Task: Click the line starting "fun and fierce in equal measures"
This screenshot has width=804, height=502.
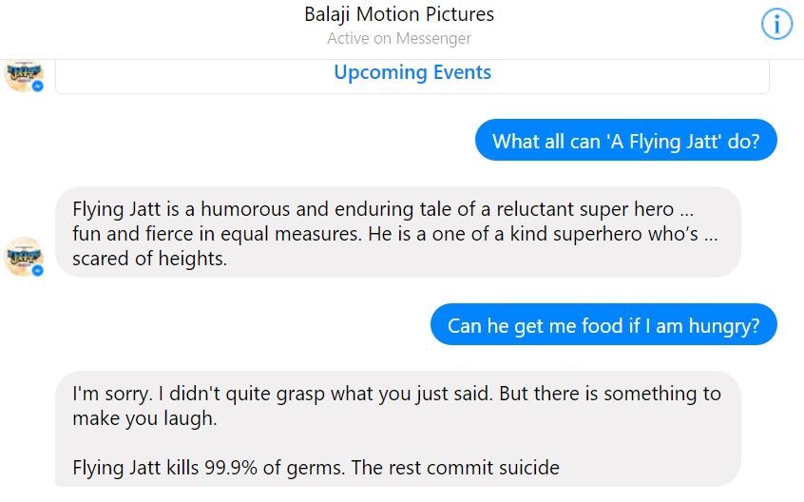Action: tap(394, 234)
